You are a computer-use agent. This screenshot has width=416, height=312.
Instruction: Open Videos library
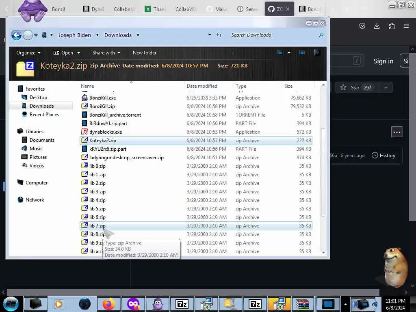click(x=37, y=166)
